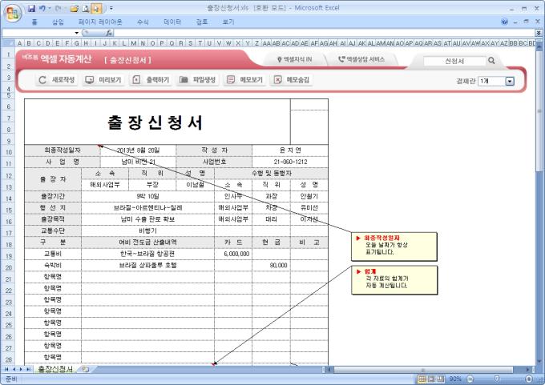The width and height of the screenshot is (545, 385).
Task: Open the 삽입 ribbon tab
Action: (x=58, y=22)
